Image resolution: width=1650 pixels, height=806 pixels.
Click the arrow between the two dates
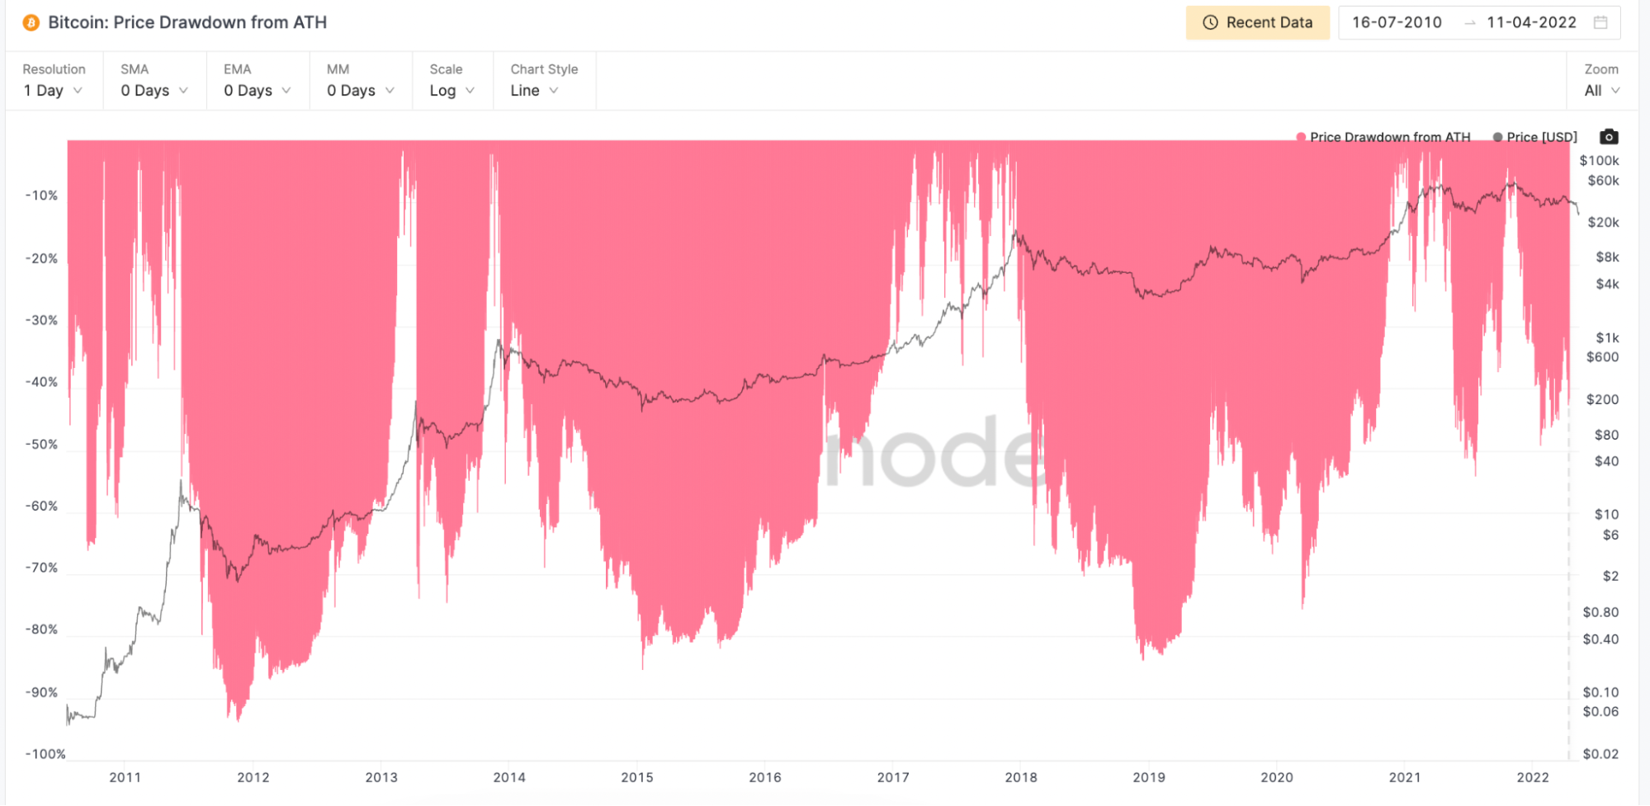click(1469, 23)
